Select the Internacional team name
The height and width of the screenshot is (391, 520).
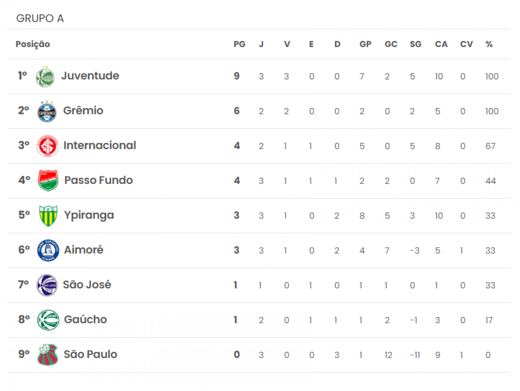(x=100, y=145)
